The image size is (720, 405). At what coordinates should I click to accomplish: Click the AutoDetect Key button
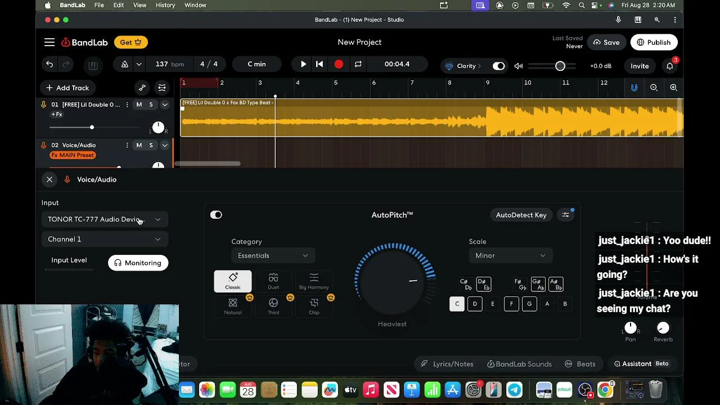pyautogui.click(x=521, y=215)
